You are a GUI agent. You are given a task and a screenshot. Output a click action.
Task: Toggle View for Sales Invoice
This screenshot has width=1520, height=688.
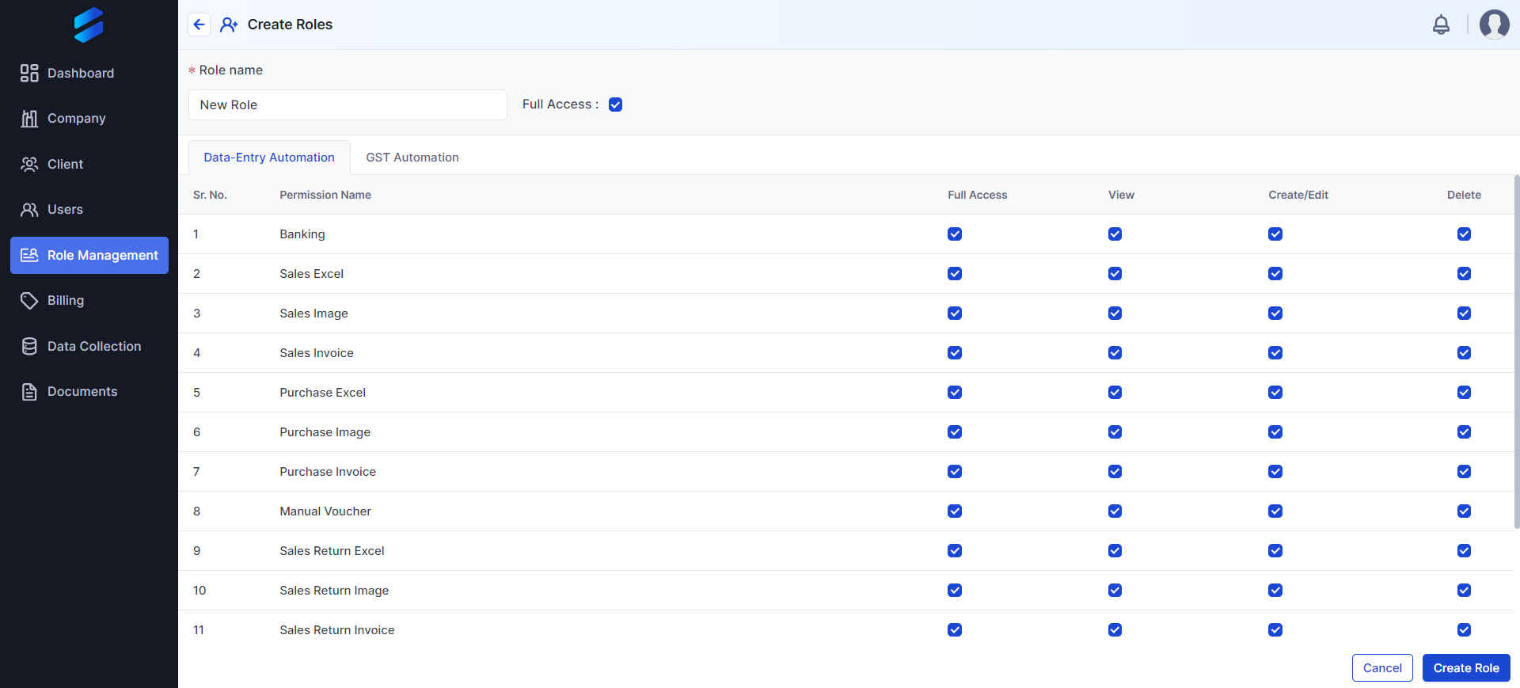[x=1115, y=353]
